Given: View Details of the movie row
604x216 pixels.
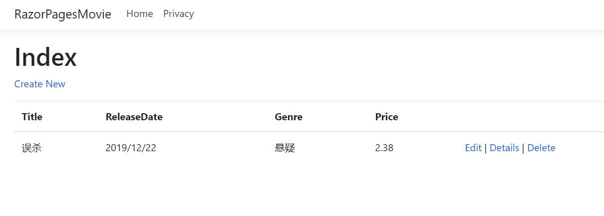Looking at the screenshot, I should click(504, 148).
